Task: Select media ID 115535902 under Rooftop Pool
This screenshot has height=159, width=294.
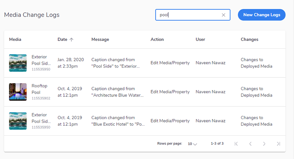Action: [41, 98]
